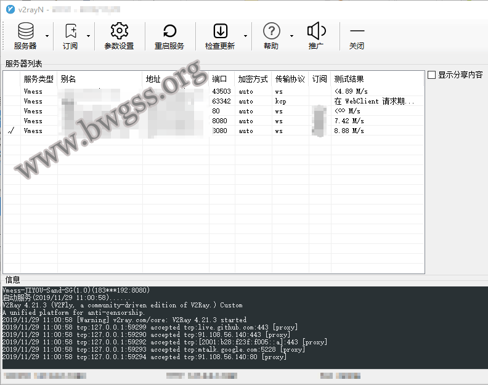Viewport: 488px width, 385px height.
Task: Sort by the 服务类型 column header
Action: [39, 79]
